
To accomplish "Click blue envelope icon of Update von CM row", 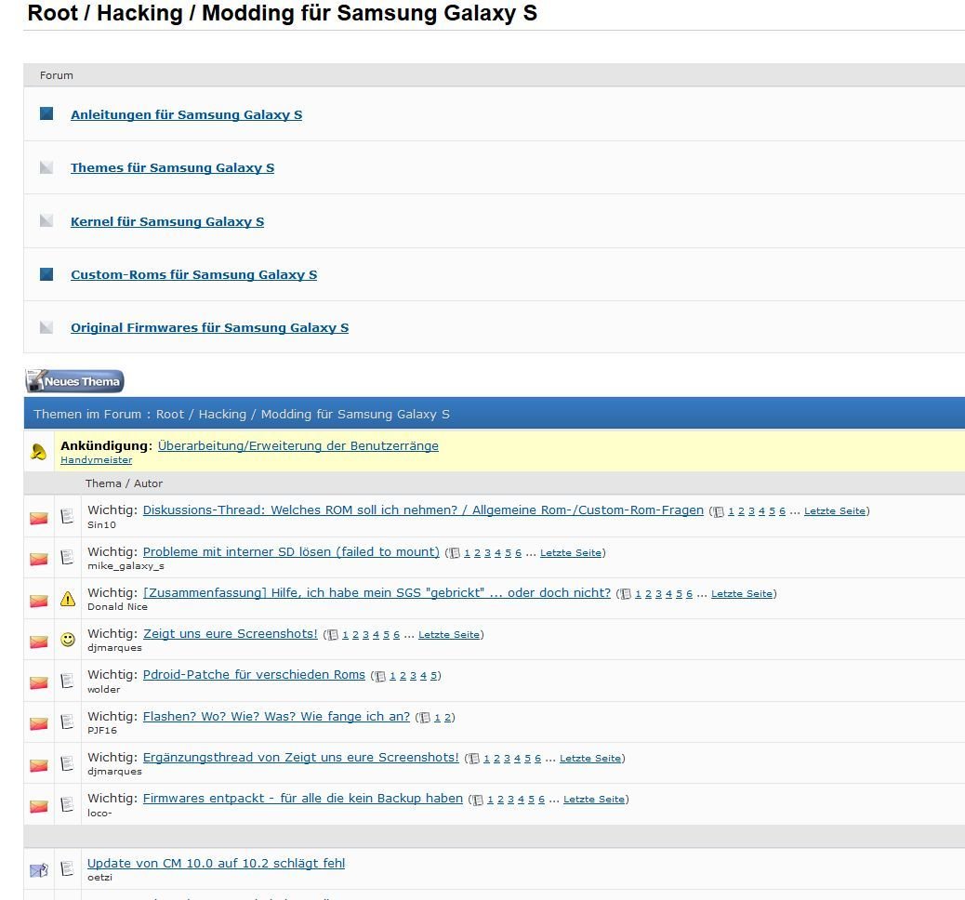I will pyautogui.click(x=39, y=870).
